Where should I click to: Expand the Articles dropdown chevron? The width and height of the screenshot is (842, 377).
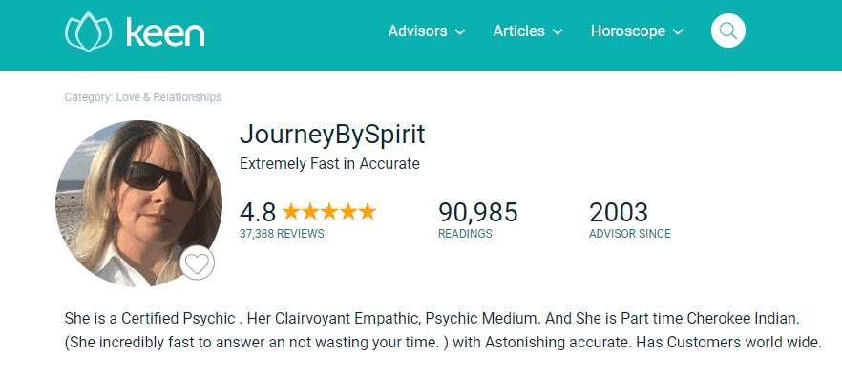[x=558, y=32]
